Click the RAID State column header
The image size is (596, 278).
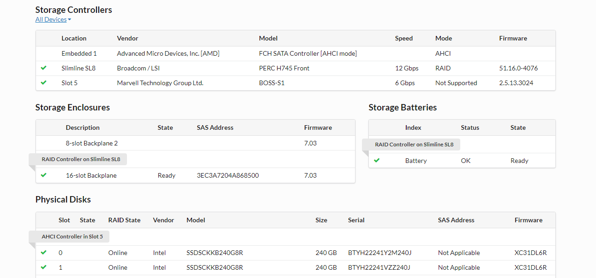[124, 220]
